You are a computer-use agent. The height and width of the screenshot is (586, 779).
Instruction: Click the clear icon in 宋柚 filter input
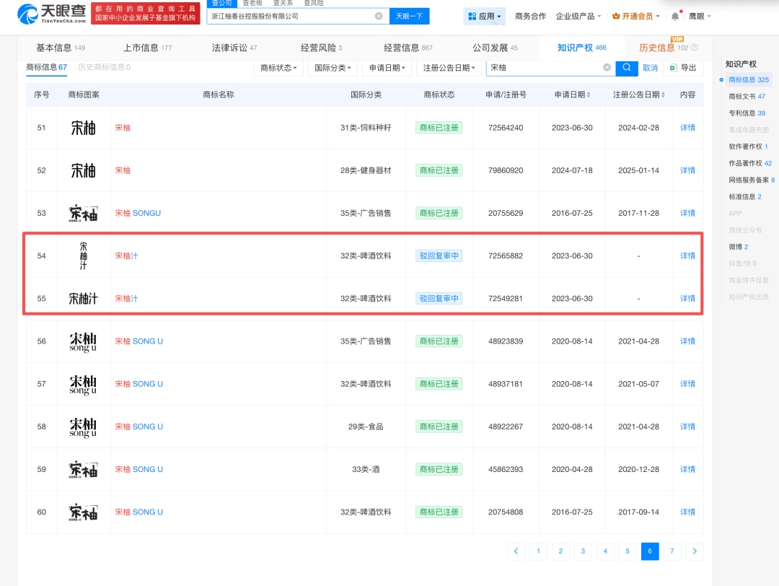pos(606,67)
